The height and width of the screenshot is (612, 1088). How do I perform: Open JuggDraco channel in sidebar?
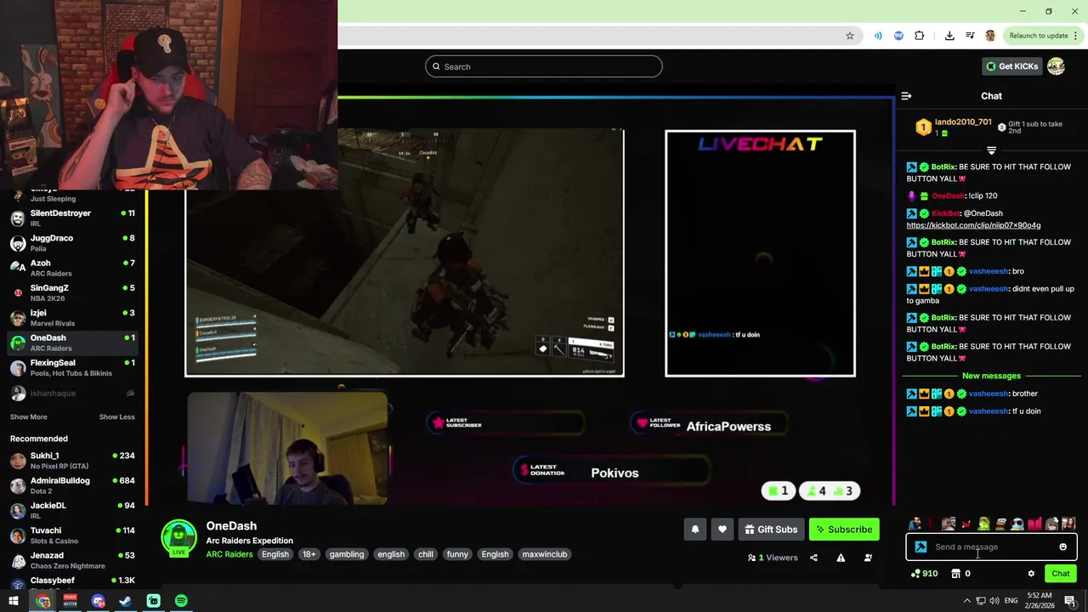click(73, 243)
